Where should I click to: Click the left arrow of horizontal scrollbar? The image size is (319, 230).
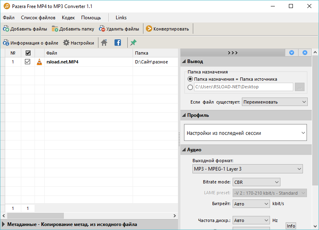pyautogui.click(x=4, y=216)
